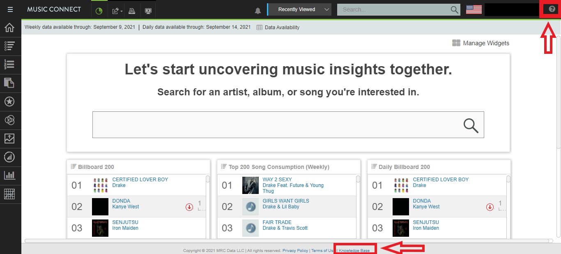Click the monitor presentation icon in top bar
Viewport: 561px width, 254px height.
pos(148,11)
